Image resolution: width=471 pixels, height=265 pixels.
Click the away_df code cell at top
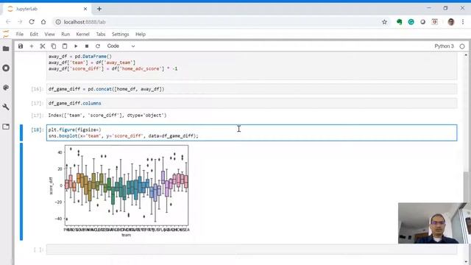coord(252,66)
